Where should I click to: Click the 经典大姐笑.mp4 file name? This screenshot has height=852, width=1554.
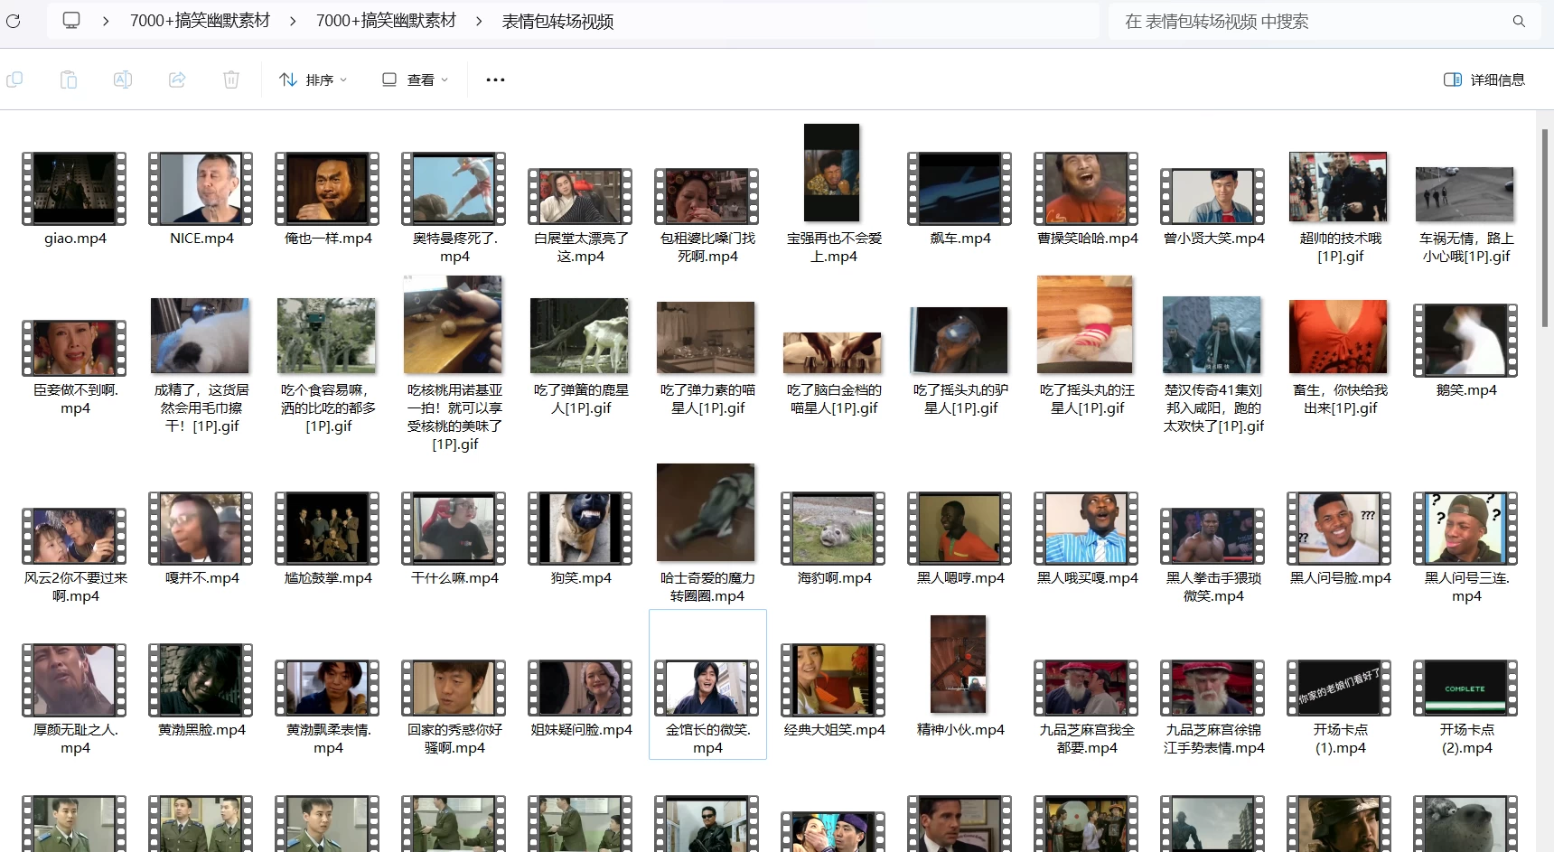click(x=834, y=729)
